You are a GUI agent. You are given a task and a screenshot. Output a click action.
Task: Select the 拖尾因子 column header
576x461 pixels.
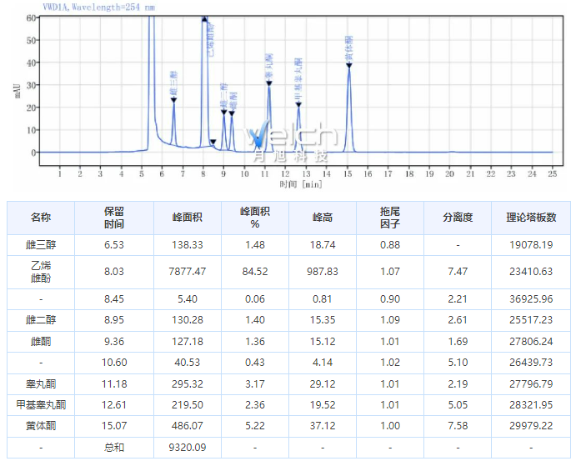pyautogui.click(x=390, y=218)
